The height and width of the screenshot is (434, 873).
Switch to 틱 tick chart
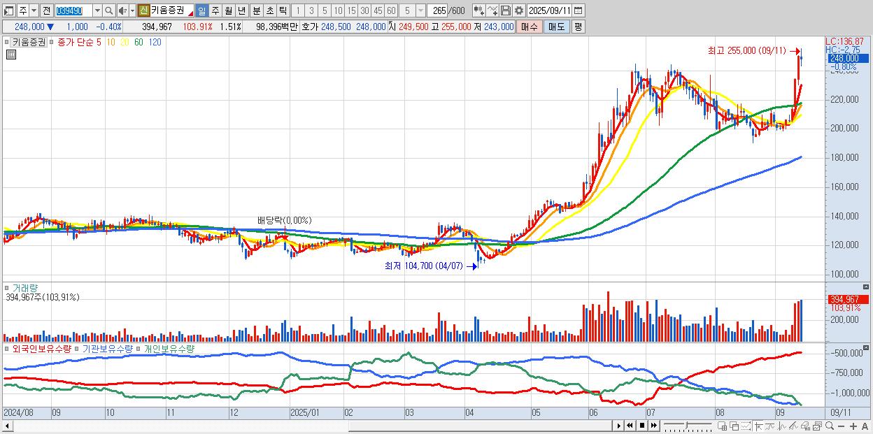click(283, 10)
